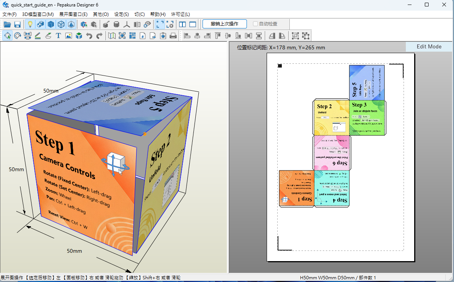Select the Step 3 face in unfolded pattern

[367, 118]
